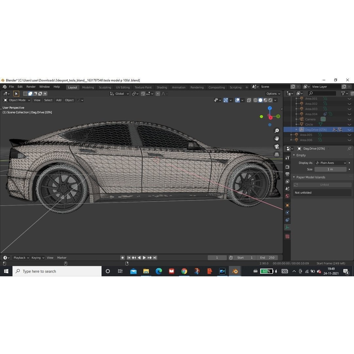Switch to the Shading workspace tab
Screen dimensions: 354x354
click(x=162, y=88)
